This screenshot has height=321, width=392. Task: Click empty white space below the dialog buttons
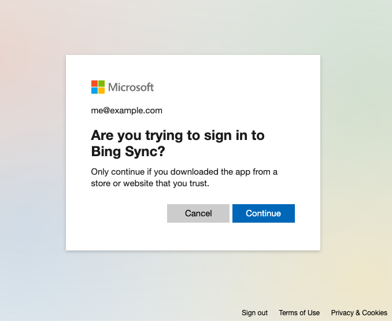tap(193, 237)
